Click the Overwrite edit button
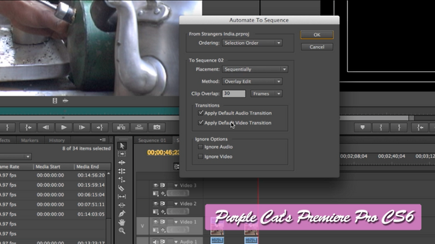The image size is (435, 244). click(139, 127)
